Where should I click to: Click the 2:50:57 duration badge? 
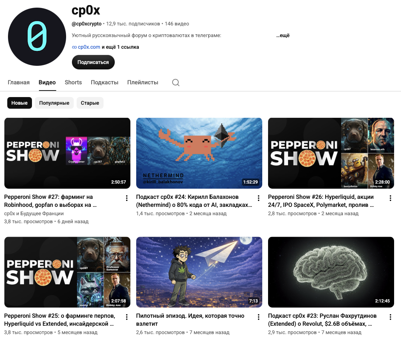click(118, 182)
